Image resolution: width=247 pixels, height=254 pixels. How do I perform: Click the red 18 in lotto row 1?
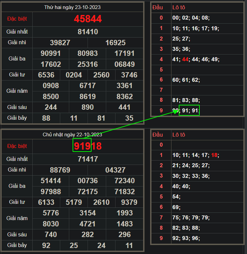pos(214,155)
